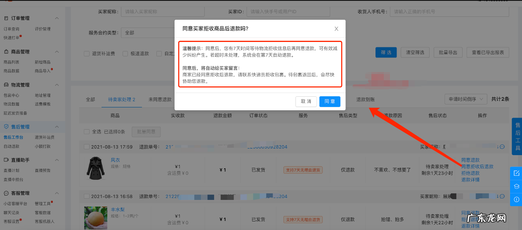Open 商品列表 in the sidebar

11,62
